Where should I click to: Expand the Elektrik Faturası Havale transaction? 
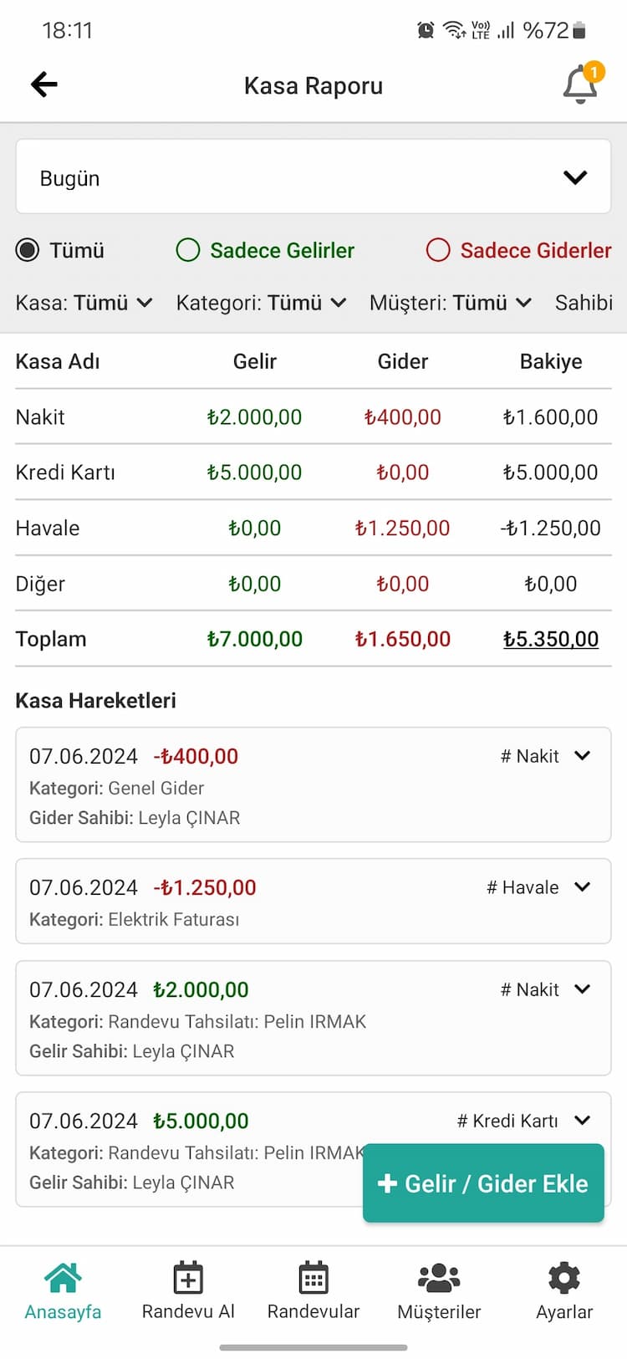pos(583,887)
